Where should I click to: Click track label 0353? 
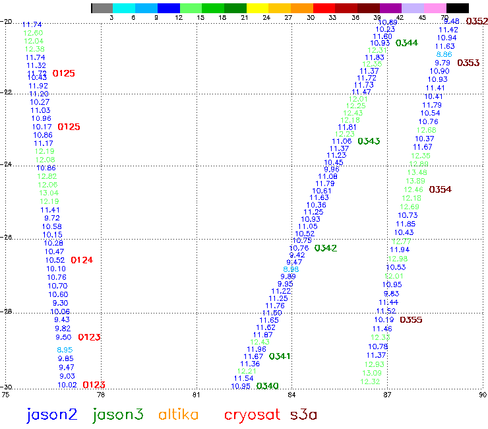click(468, 63)
